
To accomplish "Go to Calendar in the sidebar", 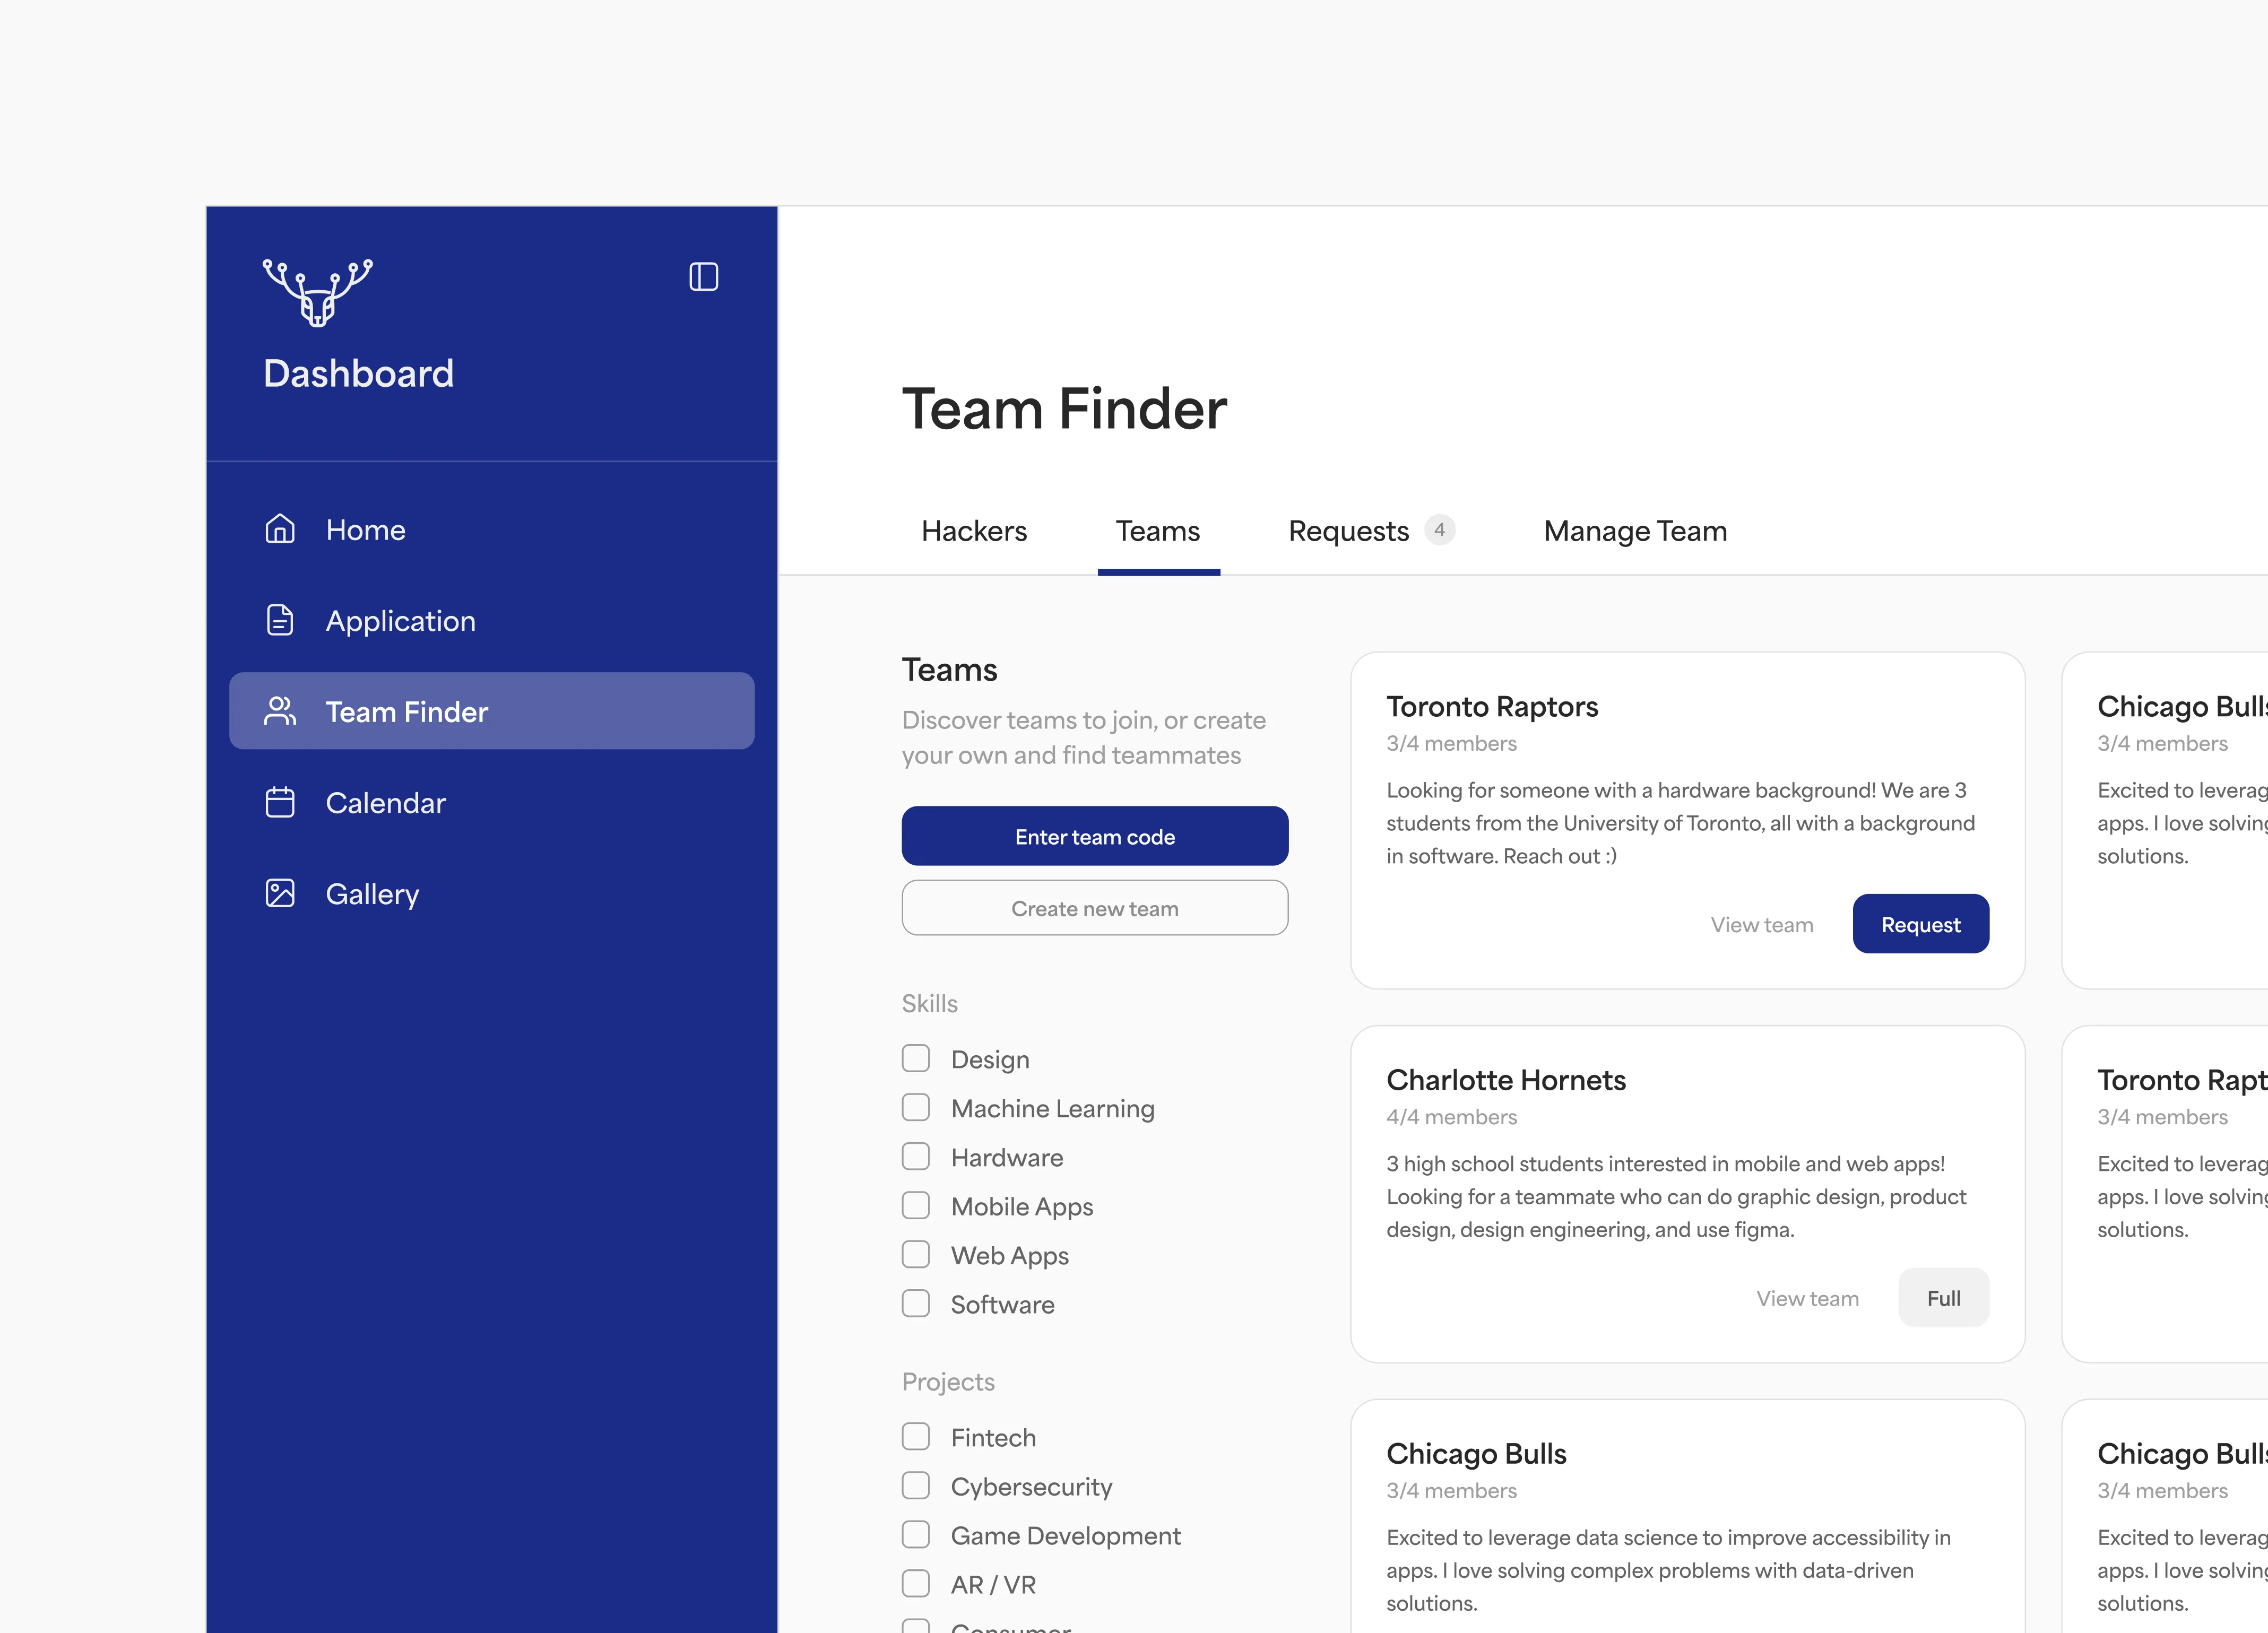I will click(492, 802).
